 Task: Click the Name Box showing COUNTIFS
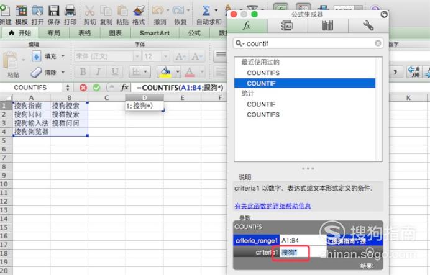(x=30, y=88)
